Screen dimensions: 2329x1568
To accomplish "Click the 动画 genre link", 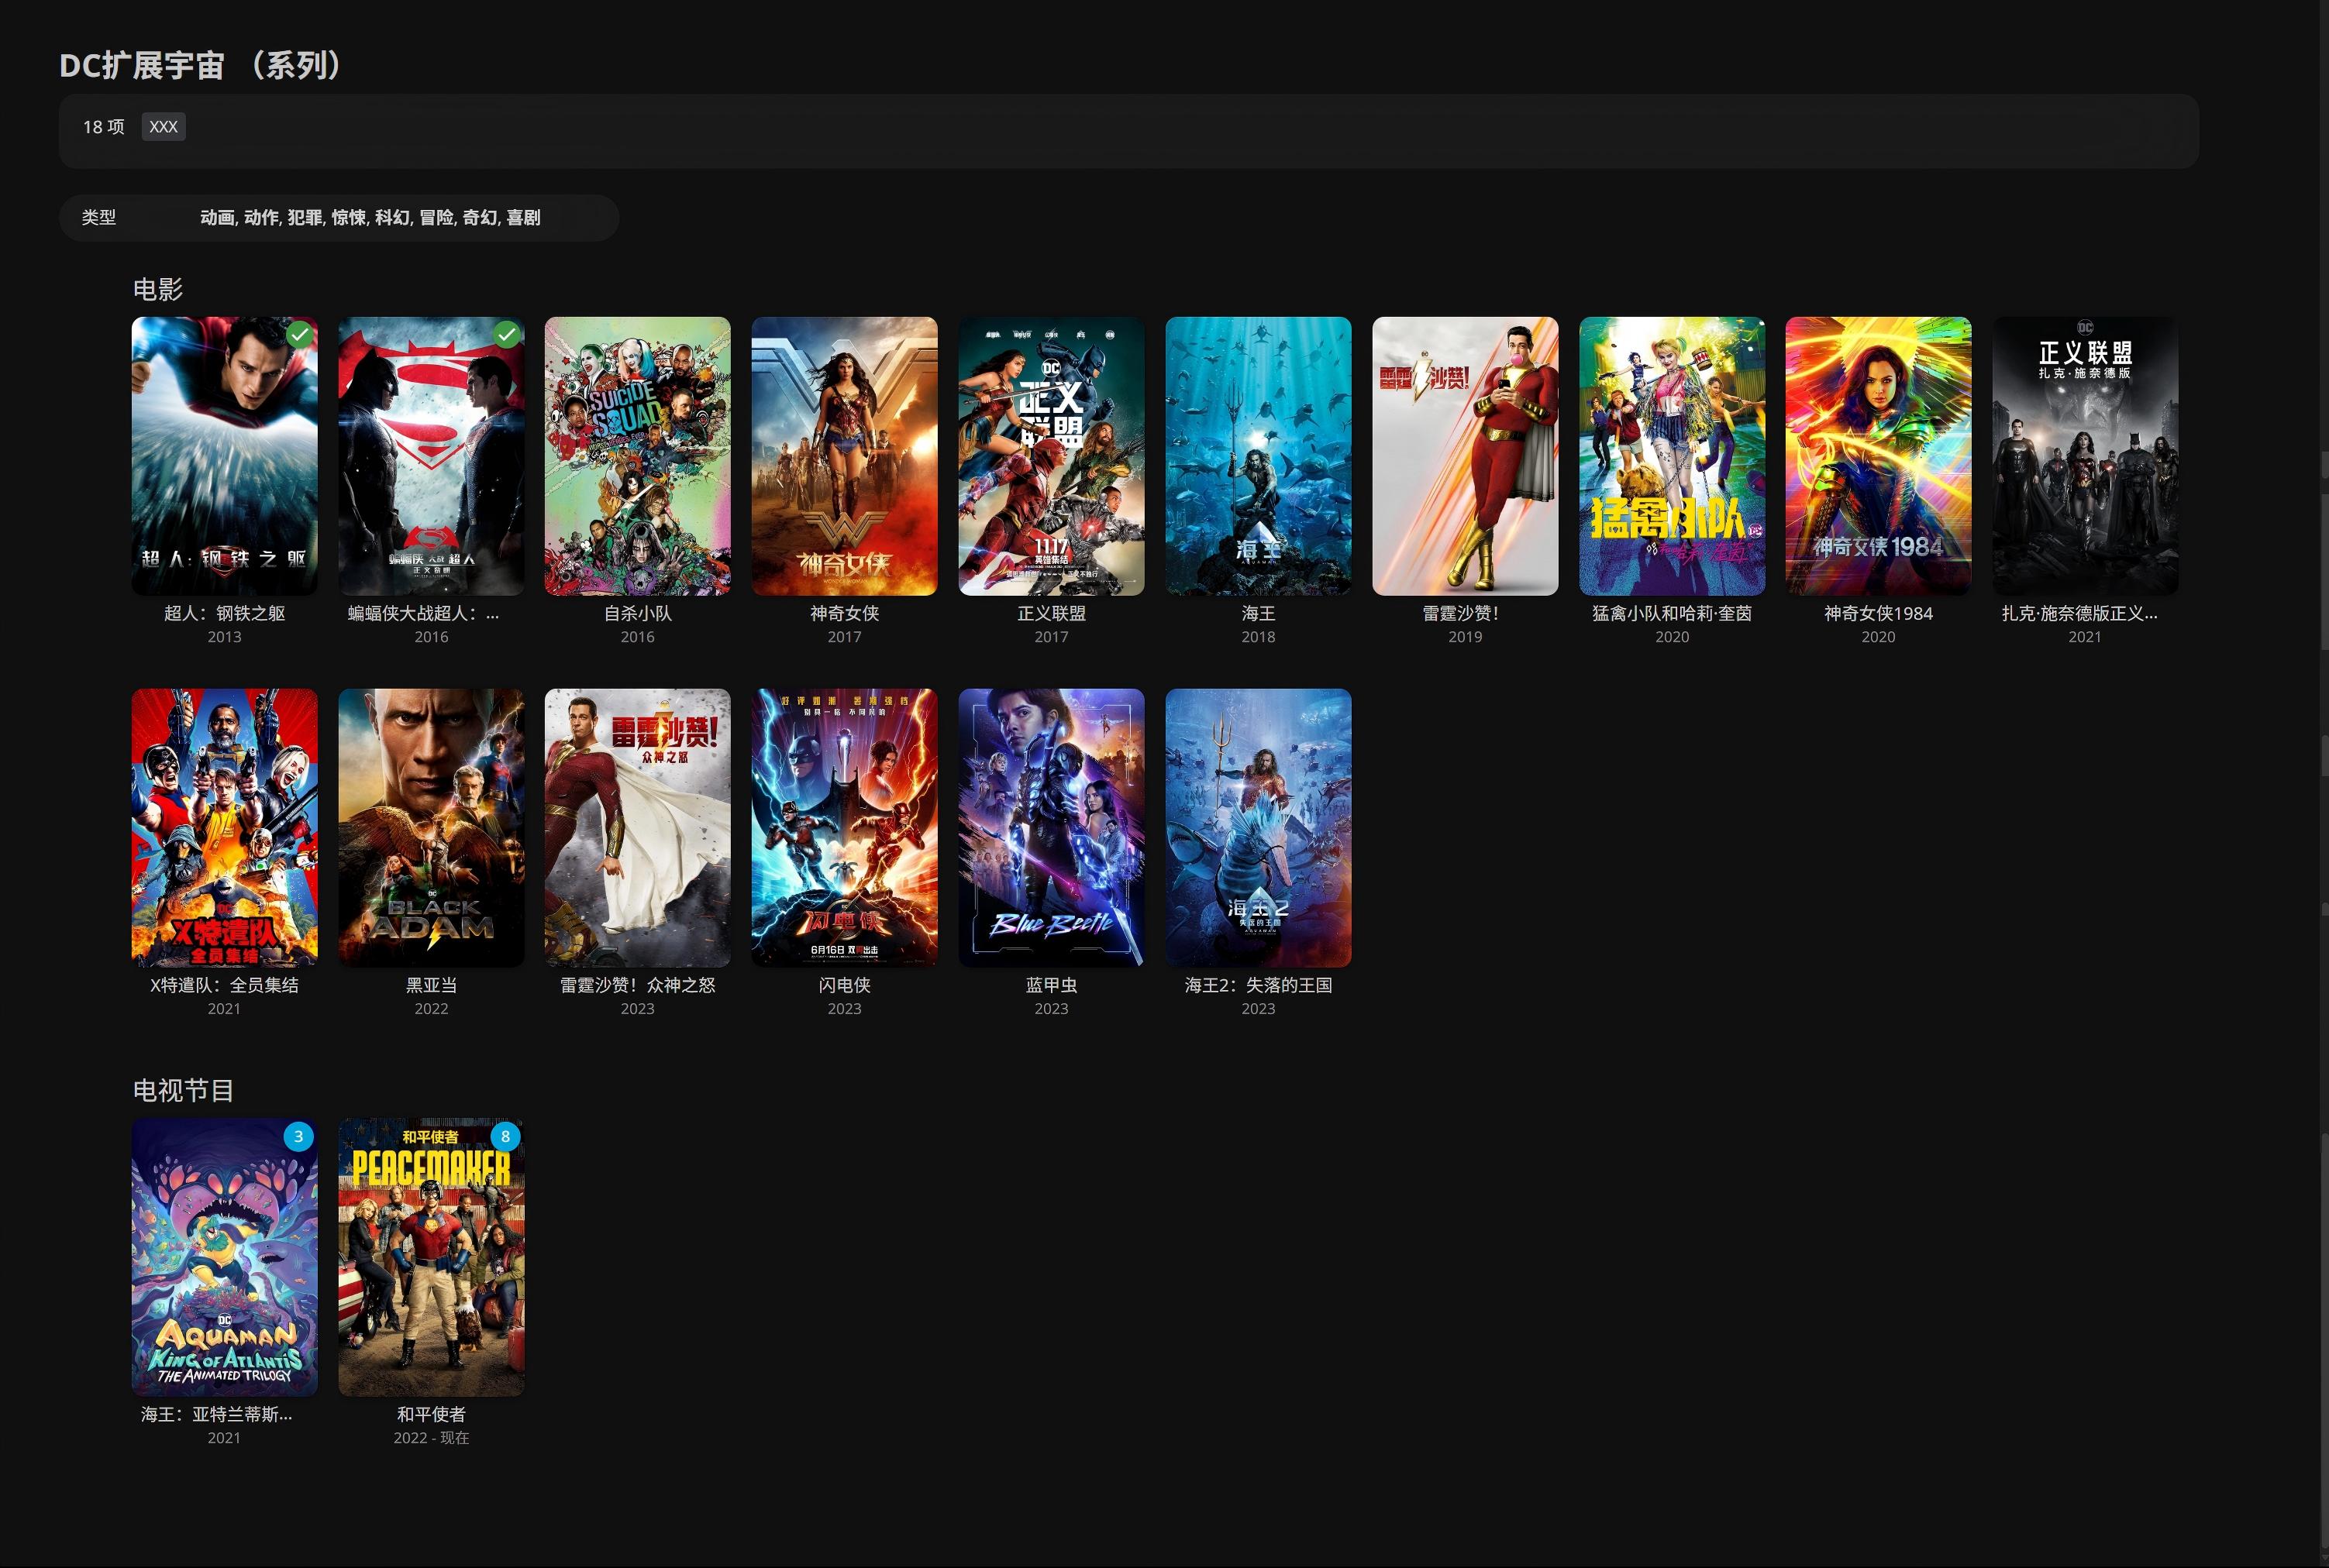I will pyautogui.click(x=217, y=217).
